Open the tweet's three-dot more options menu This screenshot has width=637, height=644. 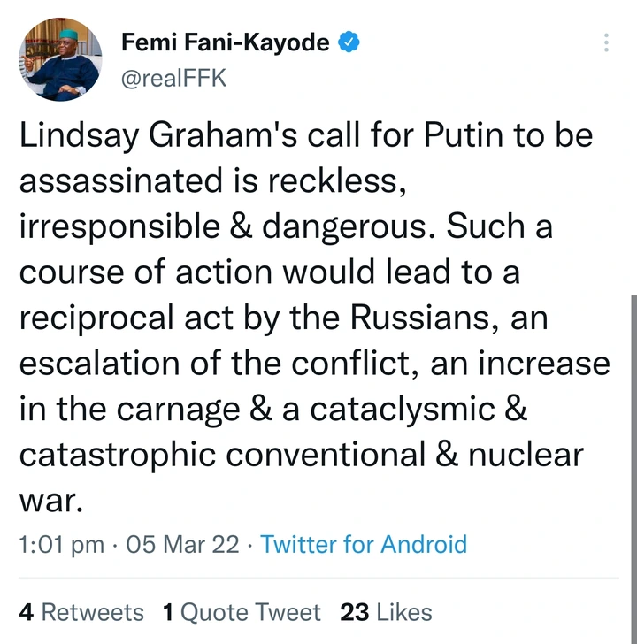click(606, 42)
